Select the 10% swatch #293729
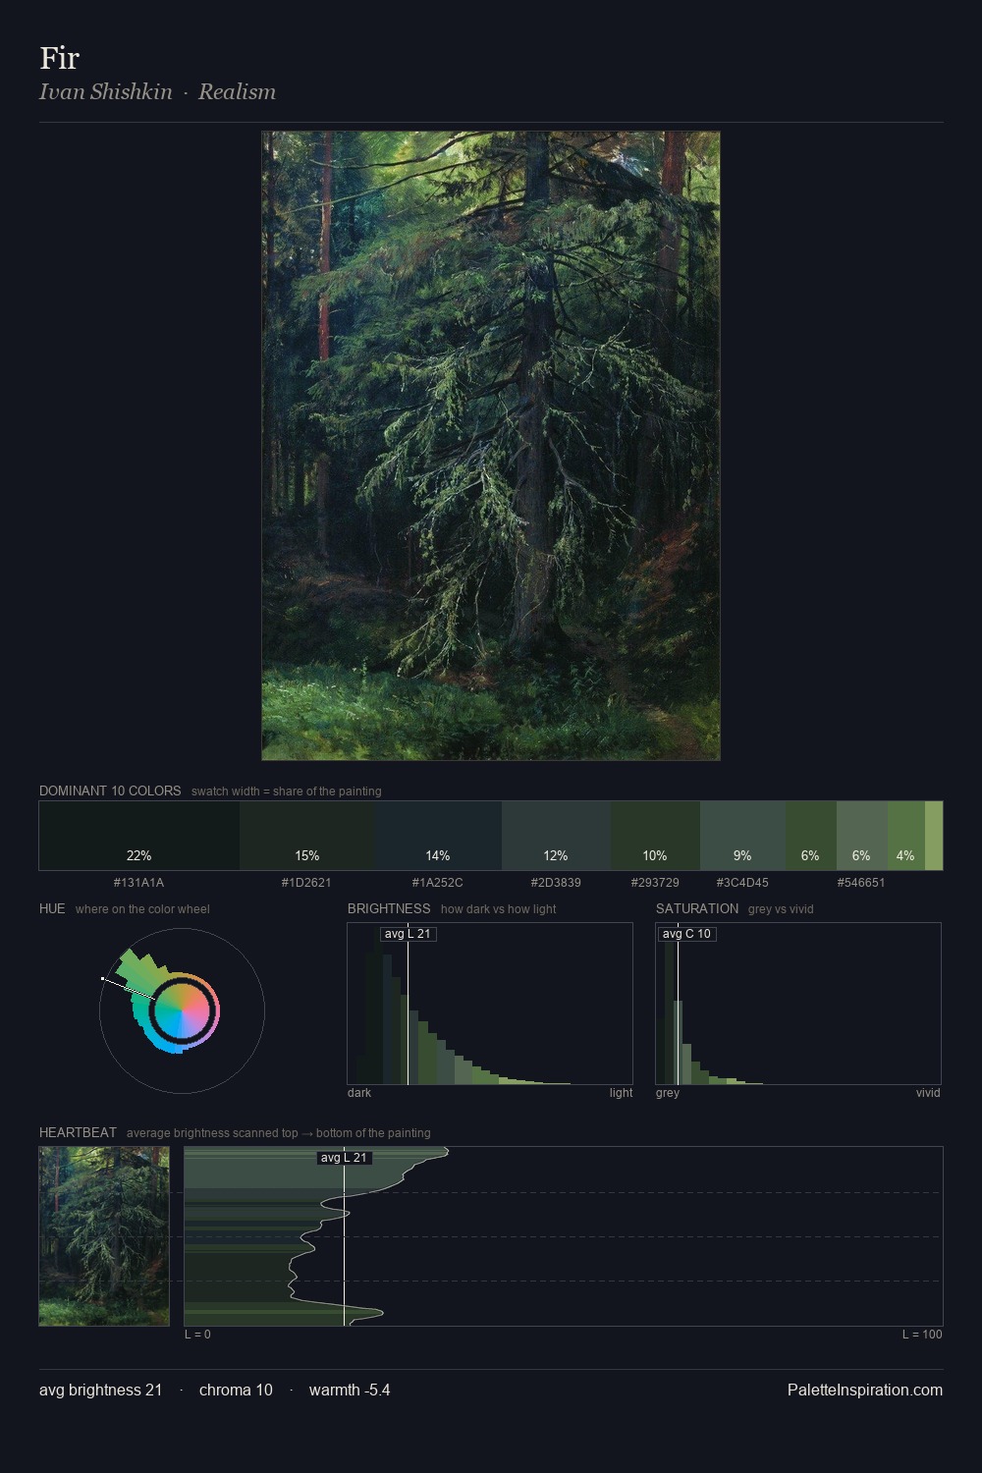 655,836
